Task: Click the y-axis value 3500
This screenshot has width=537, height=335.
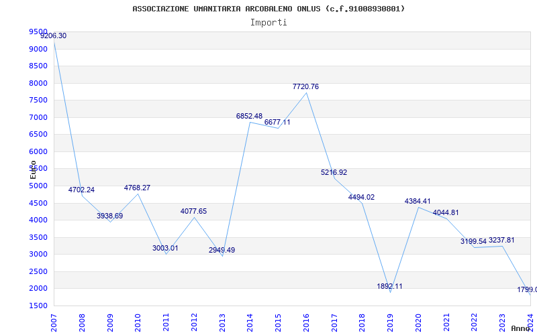Action: point(38,237)
